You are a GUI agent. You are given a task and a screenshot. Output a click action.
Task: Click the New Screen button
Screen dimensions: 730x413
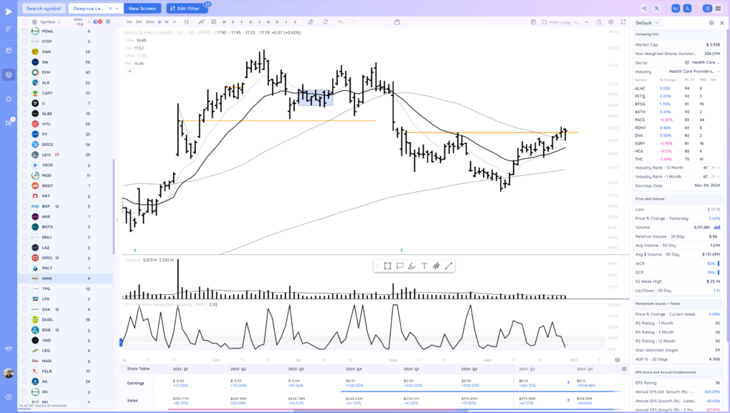pyautogui.click(x=142, y=9)
